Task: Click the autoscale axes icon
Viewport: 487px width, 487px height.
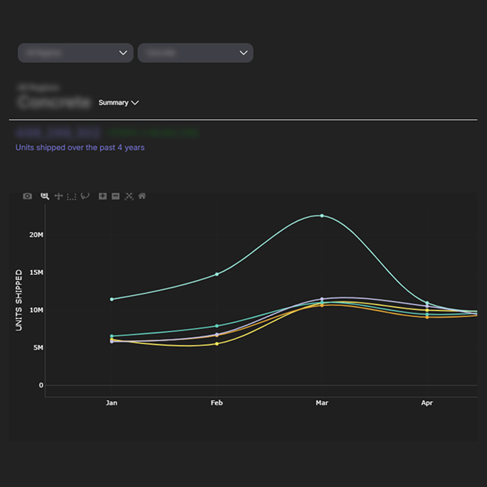Action: pos(129,196)
